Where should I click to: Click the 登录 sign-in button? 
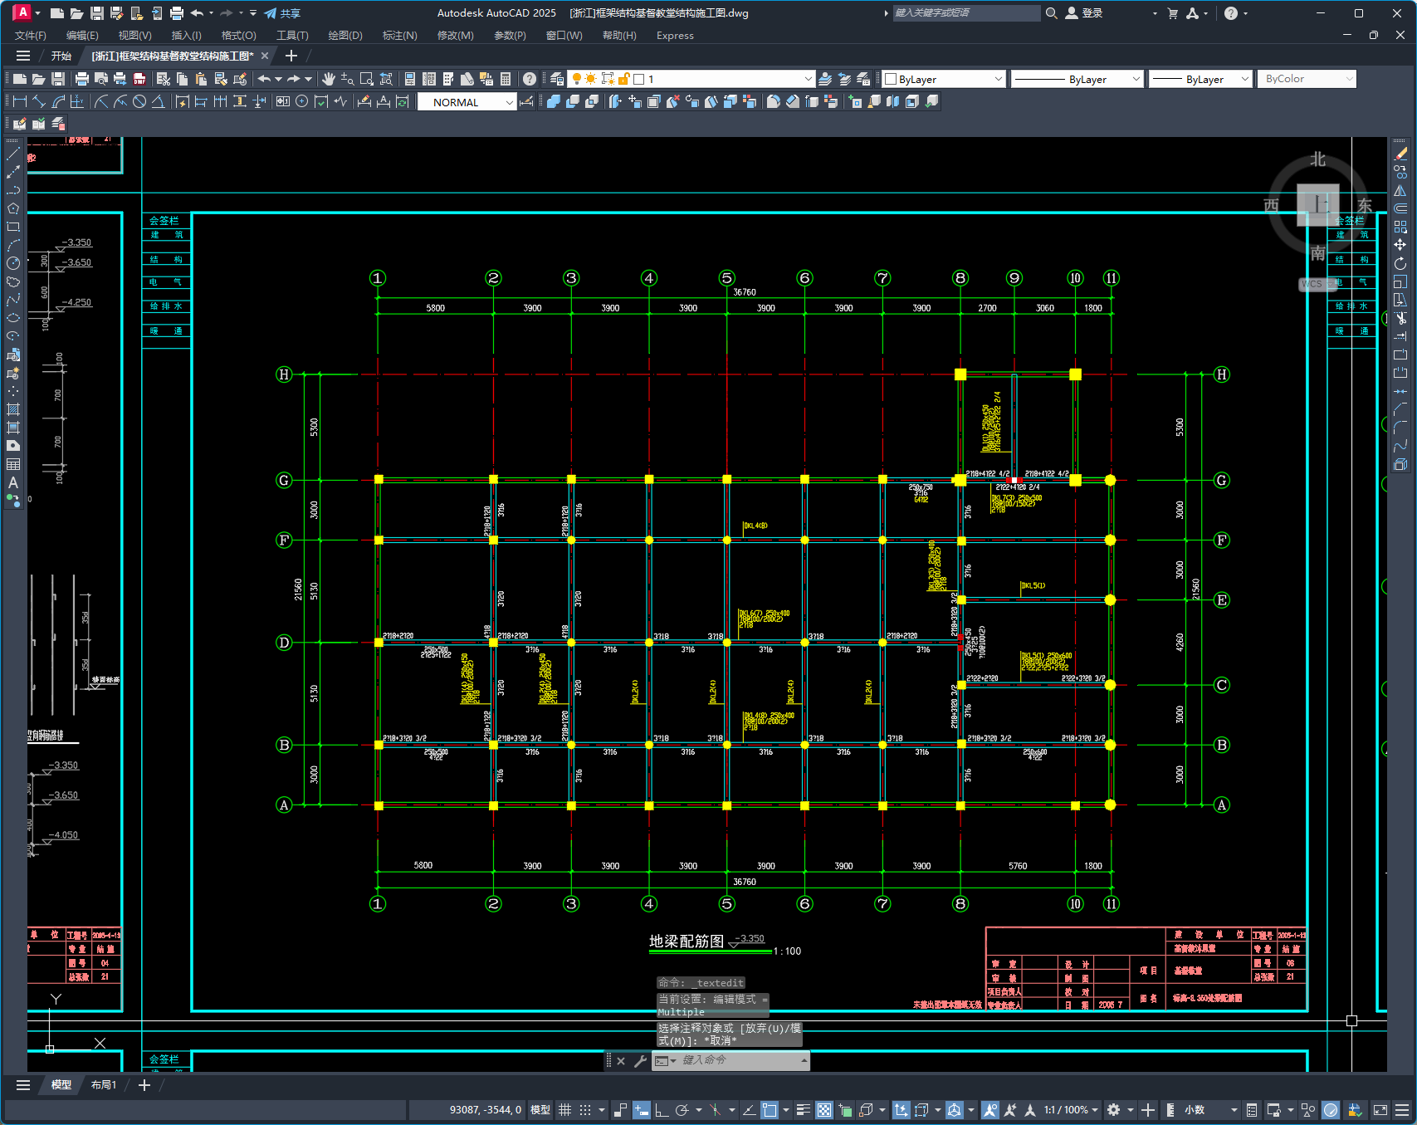1084,13
